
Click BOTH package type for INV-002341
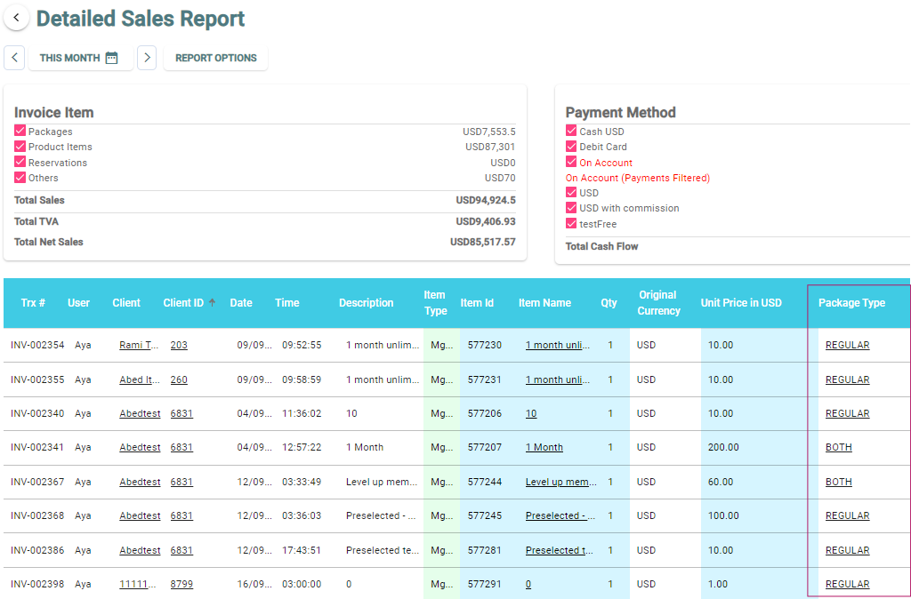click(838, 448)
